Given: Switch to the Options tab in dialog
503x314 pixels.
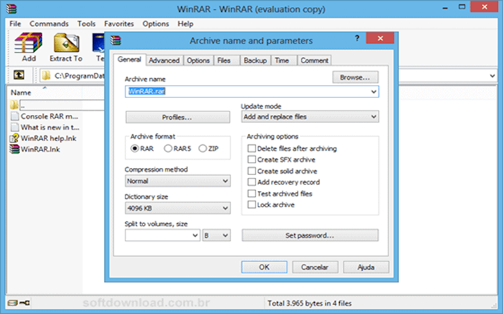Looking at the screenshot, I should tap(198, 60).
